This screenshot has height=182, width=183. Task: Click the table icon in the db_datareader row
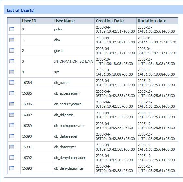click(12, 136)
